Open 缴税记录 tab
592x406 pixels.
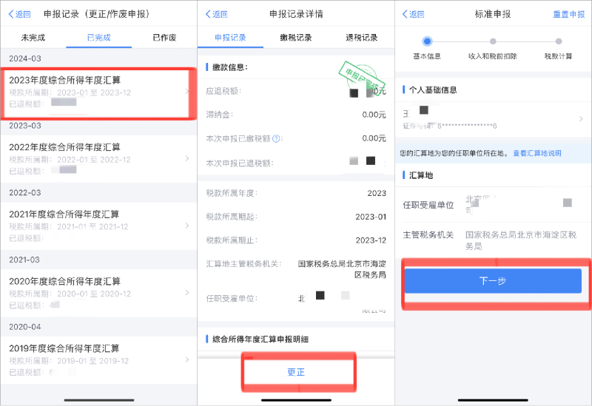click(x=295, y=38)
